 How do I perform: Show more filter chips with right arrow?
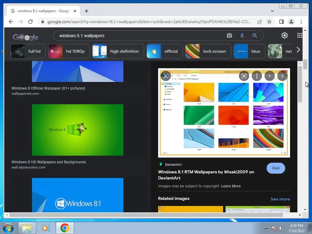point(298,50)
